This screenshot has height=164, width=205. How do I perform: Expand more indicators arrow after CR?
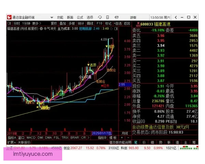pos(88,138)
